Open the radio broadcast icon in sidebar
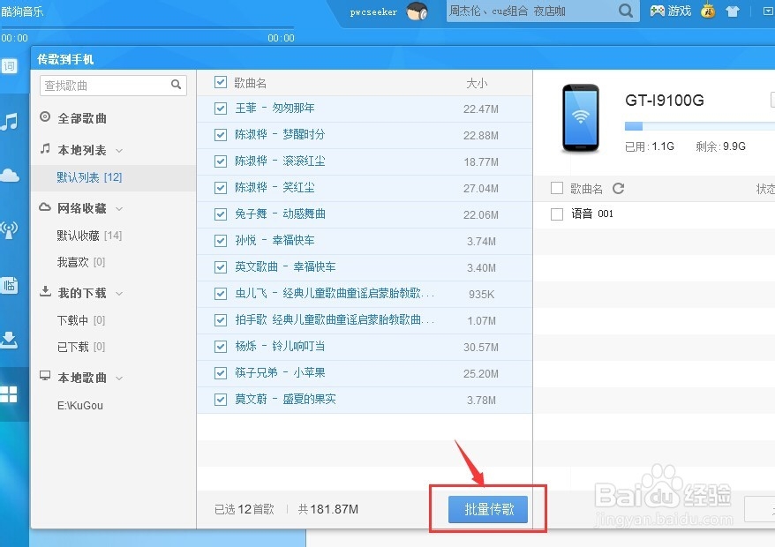 pos(9,231)
